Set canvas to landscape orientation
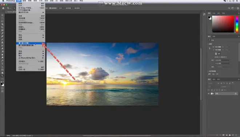Screen dimensions: 240x137 tap(219, 54)
